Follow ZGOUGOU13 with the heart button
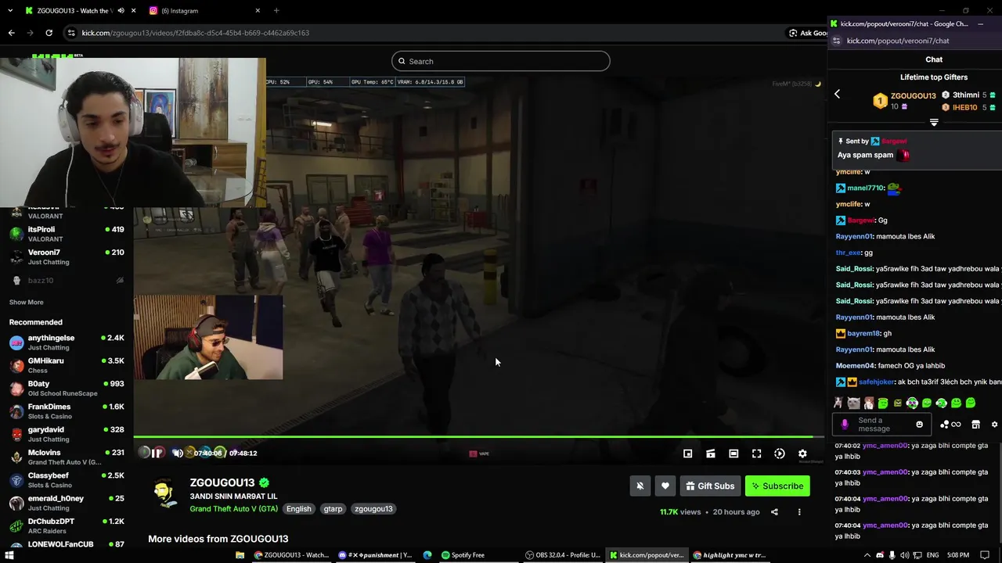Screen dimensions: 1002x563 665,486
